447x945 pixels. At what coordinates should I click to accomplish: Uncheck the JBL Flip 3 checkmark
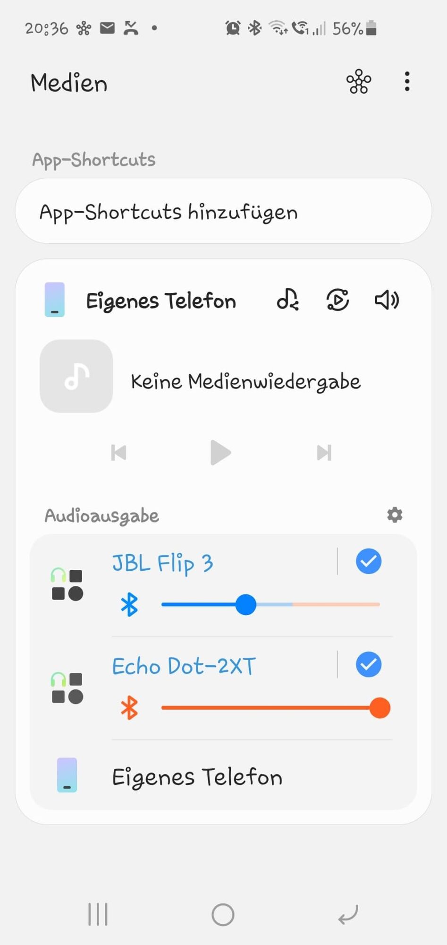pos(369,561)
